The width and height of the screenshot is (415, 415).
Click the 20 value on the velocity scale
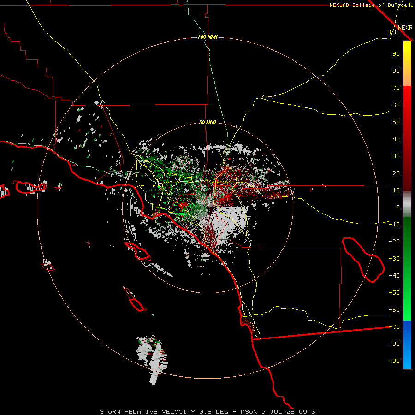(x=396, y=173)
